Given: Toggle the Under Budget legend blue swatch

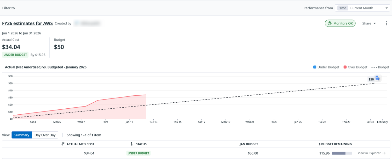Looking at the screenshot, I should 315,67.
